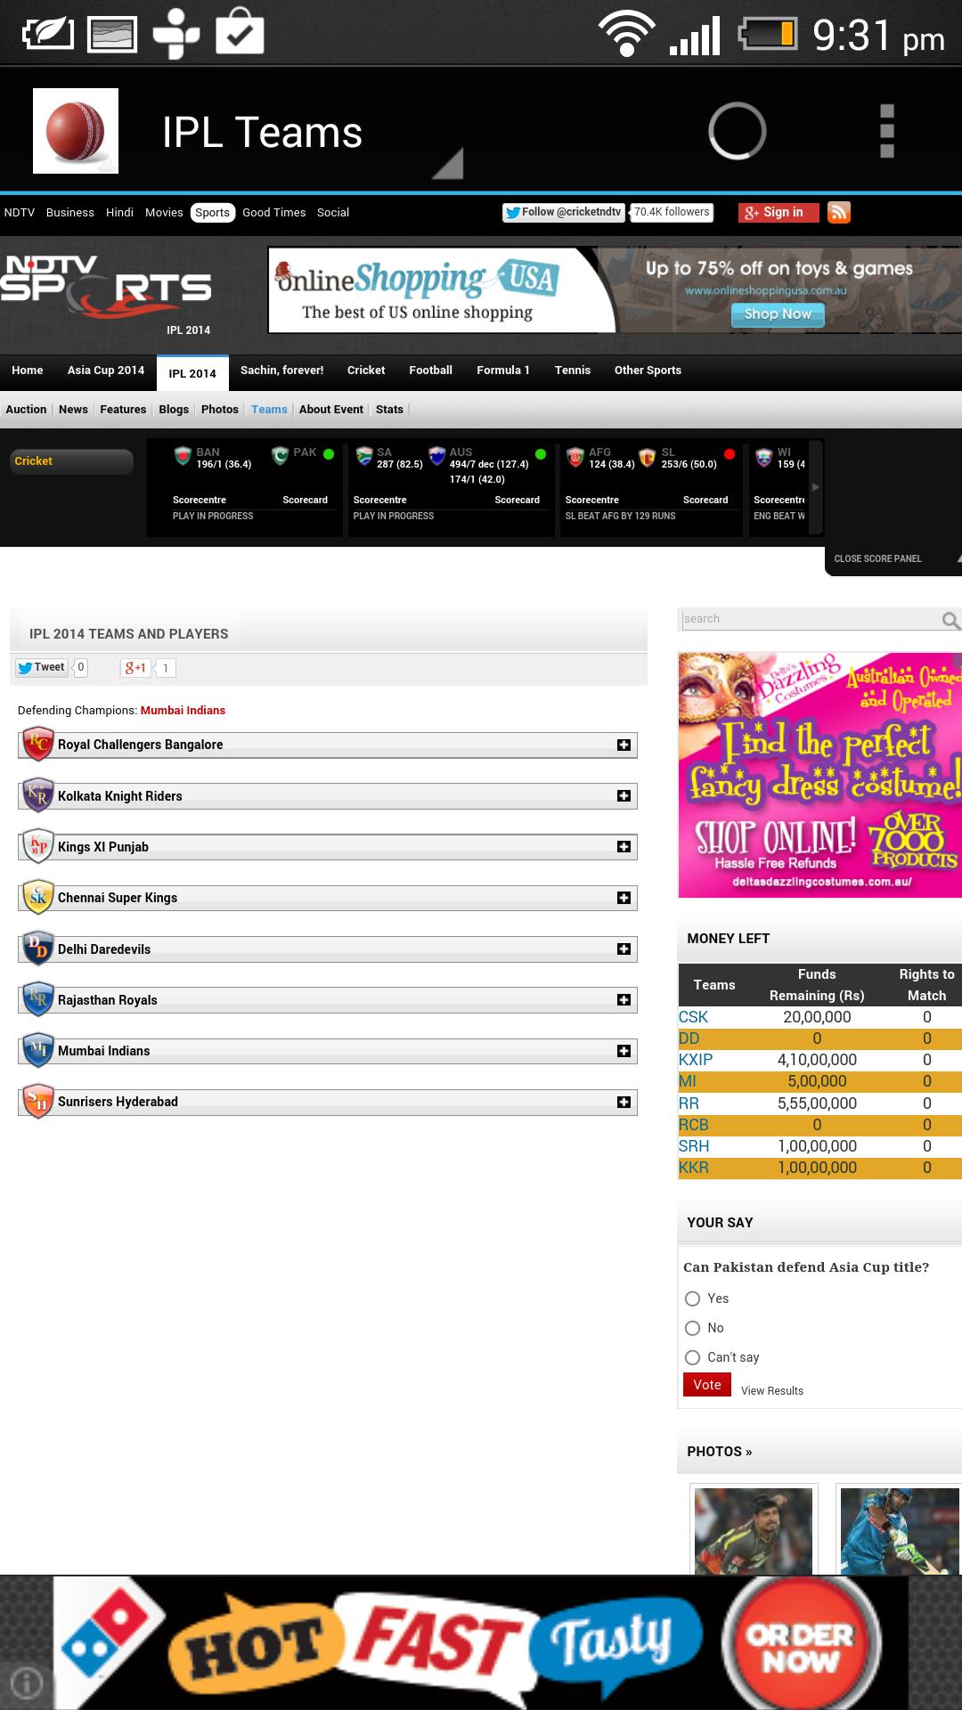Close the score panel

pos(878,559)
